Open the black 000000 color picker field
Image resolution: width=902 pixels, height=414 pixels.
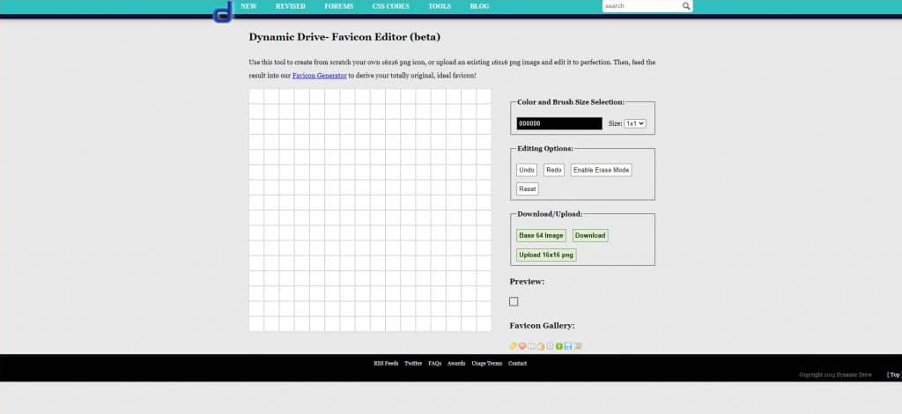[559, 124]
